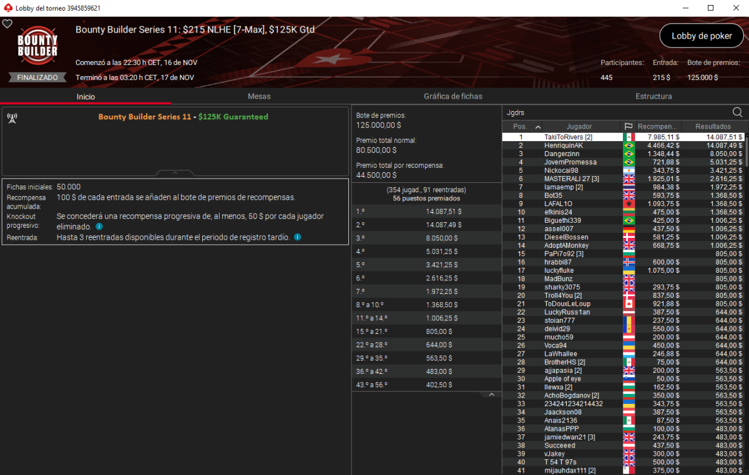
Task: Switch to the Mesas tab
Action: pyautogui.click(x=259, y=96)
